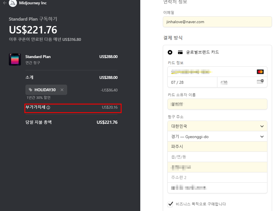
Task: Show VAT info tooltip icon
Action: click(48, 108)
